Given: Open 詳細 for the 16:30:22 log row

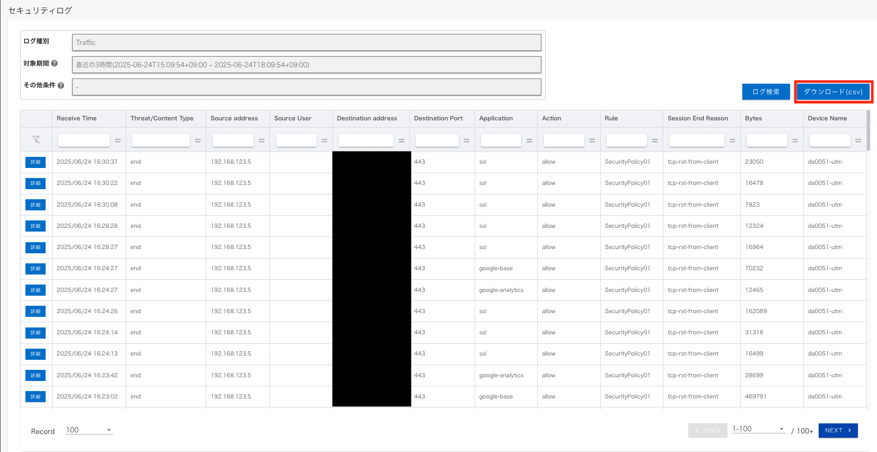Looking at the screenshot, I should point(36,183).
